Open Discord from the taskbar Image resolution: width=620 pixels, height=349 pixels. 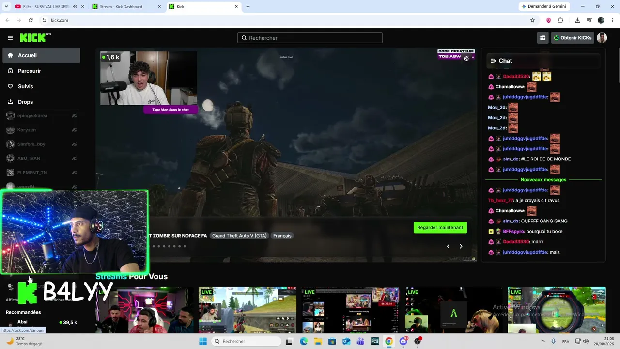(403, 341)
